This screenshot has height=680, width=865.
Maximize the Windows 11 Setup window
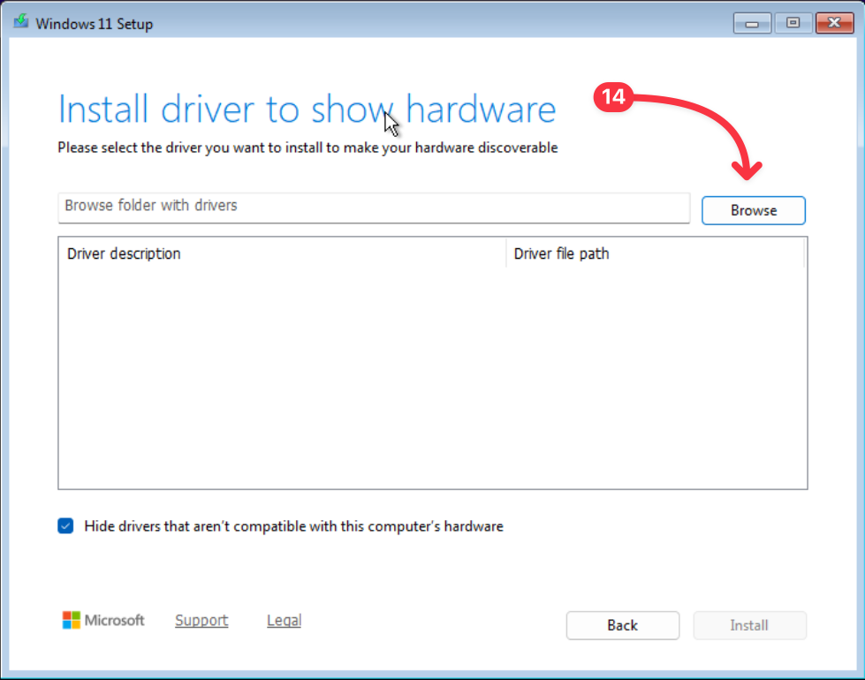793,24
